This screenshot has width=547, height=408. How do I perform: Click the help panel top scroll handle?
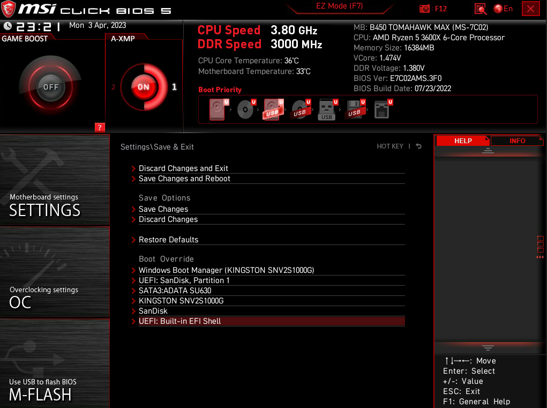point(488,151)
